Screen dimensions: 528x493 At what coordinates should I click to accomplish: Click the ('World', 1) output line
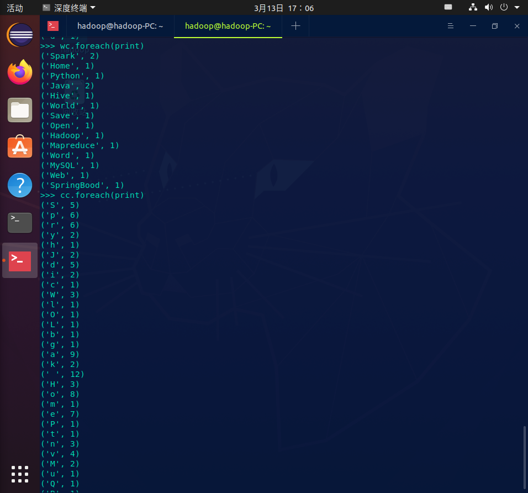70,106
